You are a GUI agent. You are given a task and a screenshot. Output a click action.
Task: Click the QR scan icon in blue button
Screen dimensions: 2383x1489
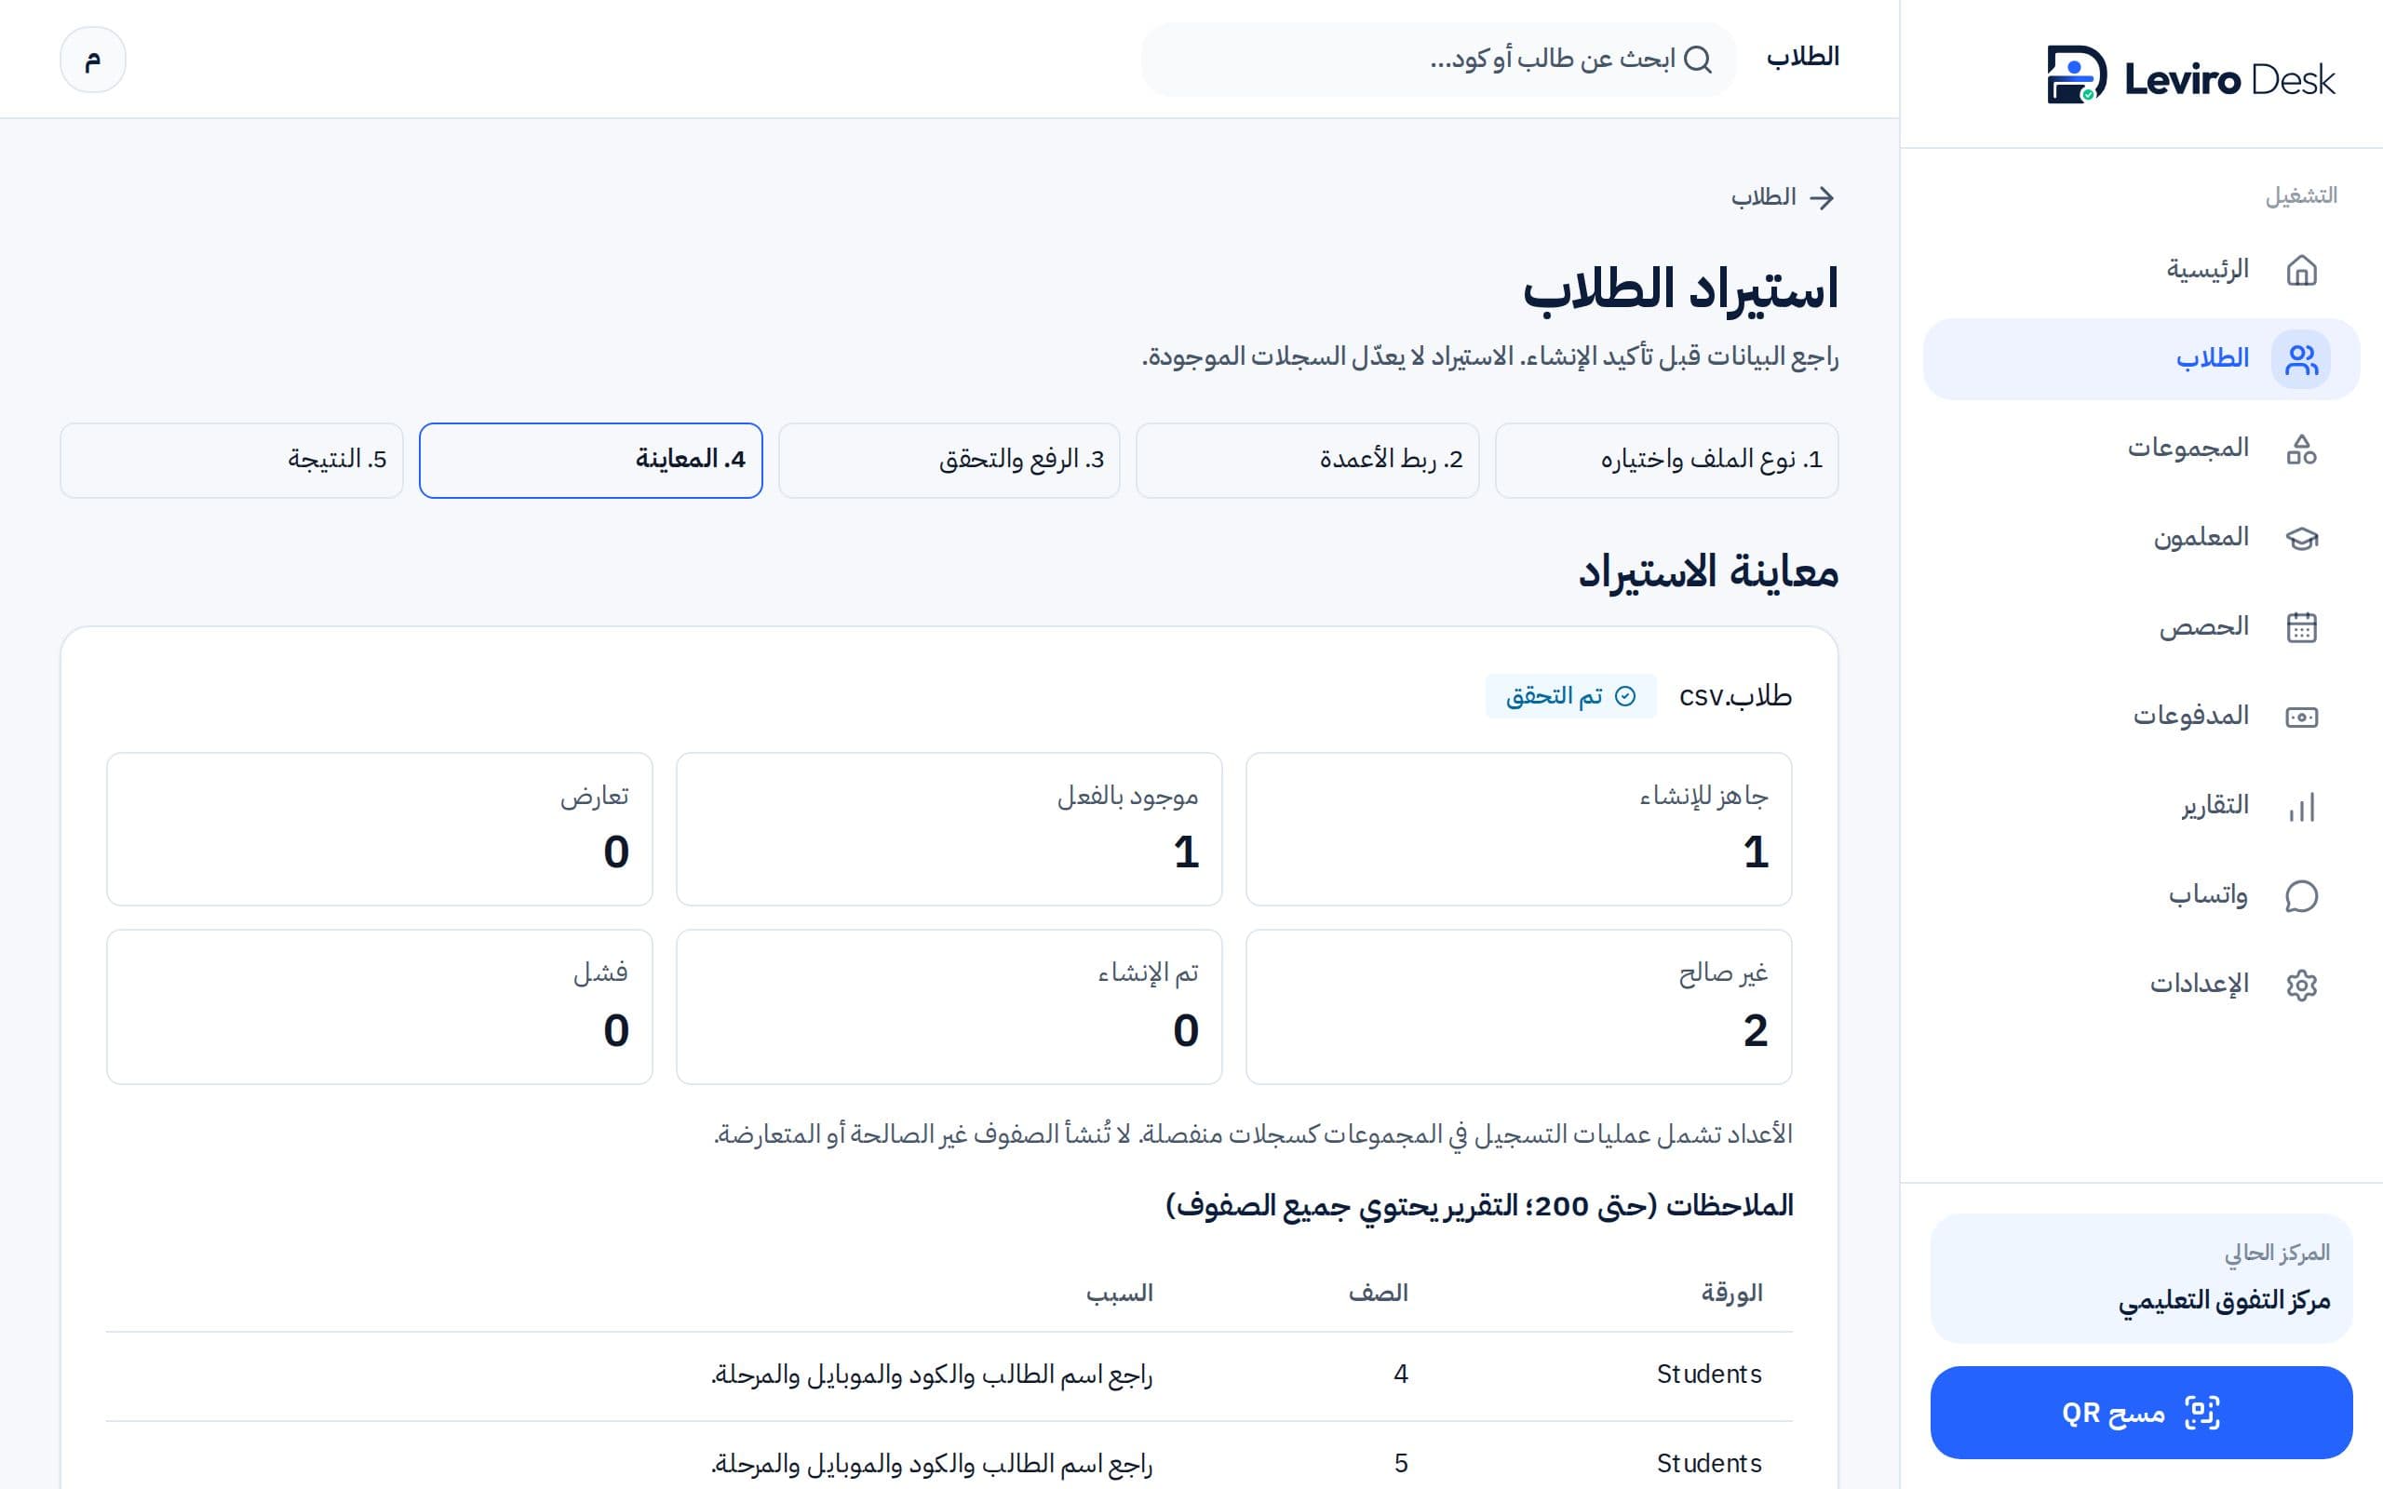[x=2201, y=1412]
